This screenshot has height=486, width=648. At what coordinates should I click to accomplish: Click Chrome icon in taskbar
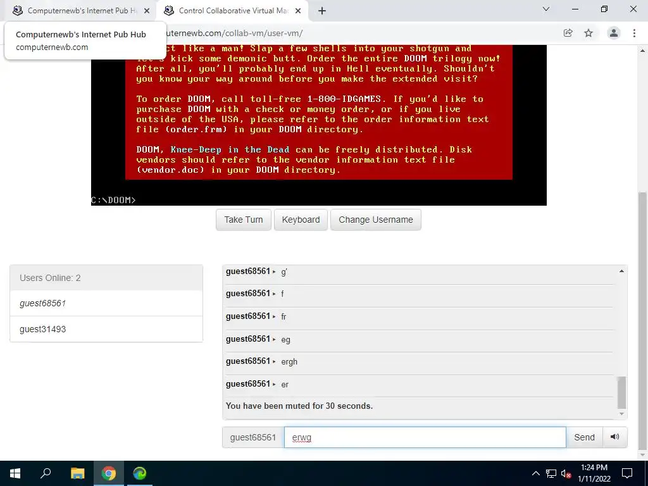(x=109, y=473)
